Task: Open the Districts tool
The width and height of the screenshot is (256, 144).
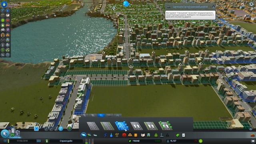Action: [x=95, y=135]
